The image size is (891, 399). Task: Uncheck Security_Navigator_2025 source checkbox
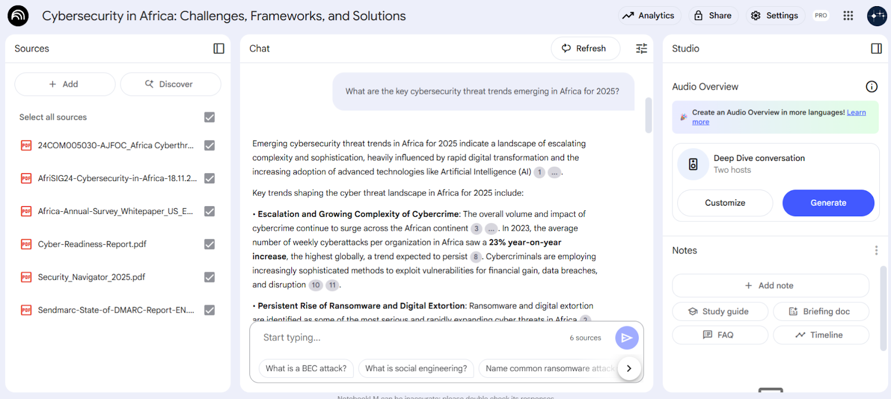tap(209, 277)
